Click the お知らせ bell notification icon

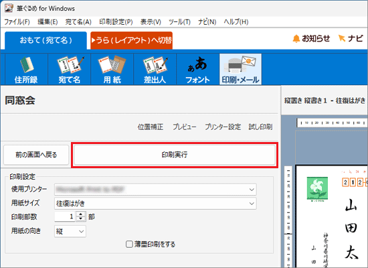(x=296, y=39)
